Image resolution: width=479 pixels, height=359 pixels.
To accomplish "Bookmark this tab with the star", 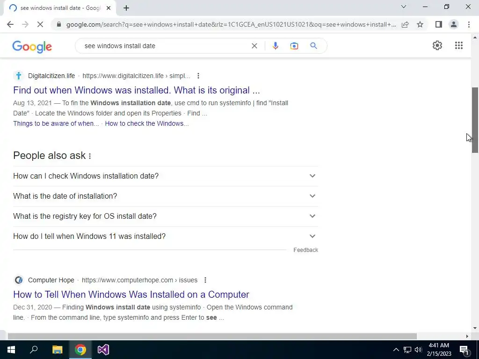I will pos(420,24).
